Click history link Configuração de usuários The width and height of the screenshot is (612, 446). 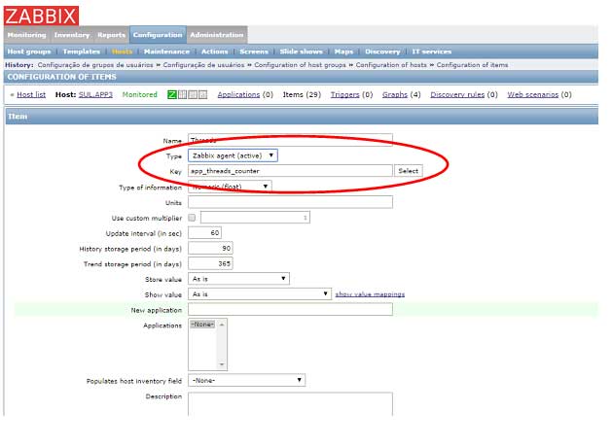click(x=203, y=65)
